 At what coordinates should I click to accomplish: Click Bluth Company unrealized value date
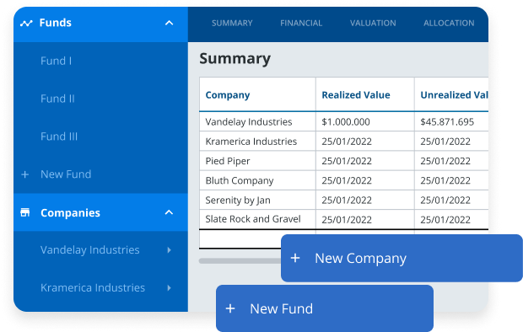click(x=451, y=180)
